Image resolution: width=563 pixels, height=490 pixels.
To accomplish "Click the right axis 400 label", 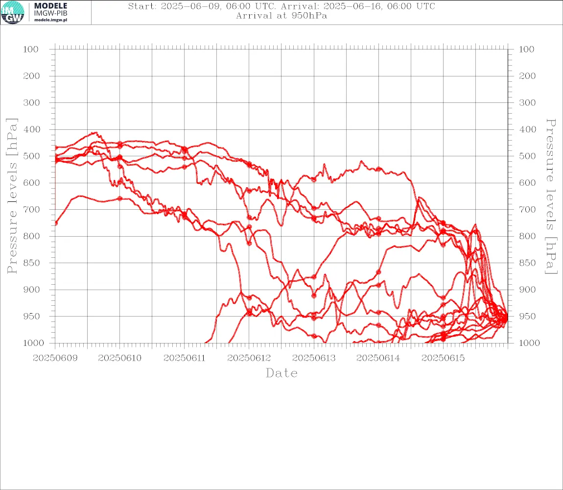I will pos(527,129).
